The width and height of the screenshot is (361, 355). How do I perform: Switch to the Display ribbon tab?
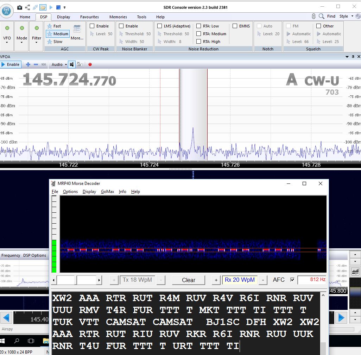point(64,17)
